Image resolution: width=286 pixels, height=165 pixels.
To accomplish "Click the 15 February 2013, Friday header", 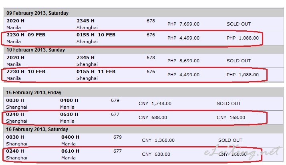I will [x=34, y=93].
